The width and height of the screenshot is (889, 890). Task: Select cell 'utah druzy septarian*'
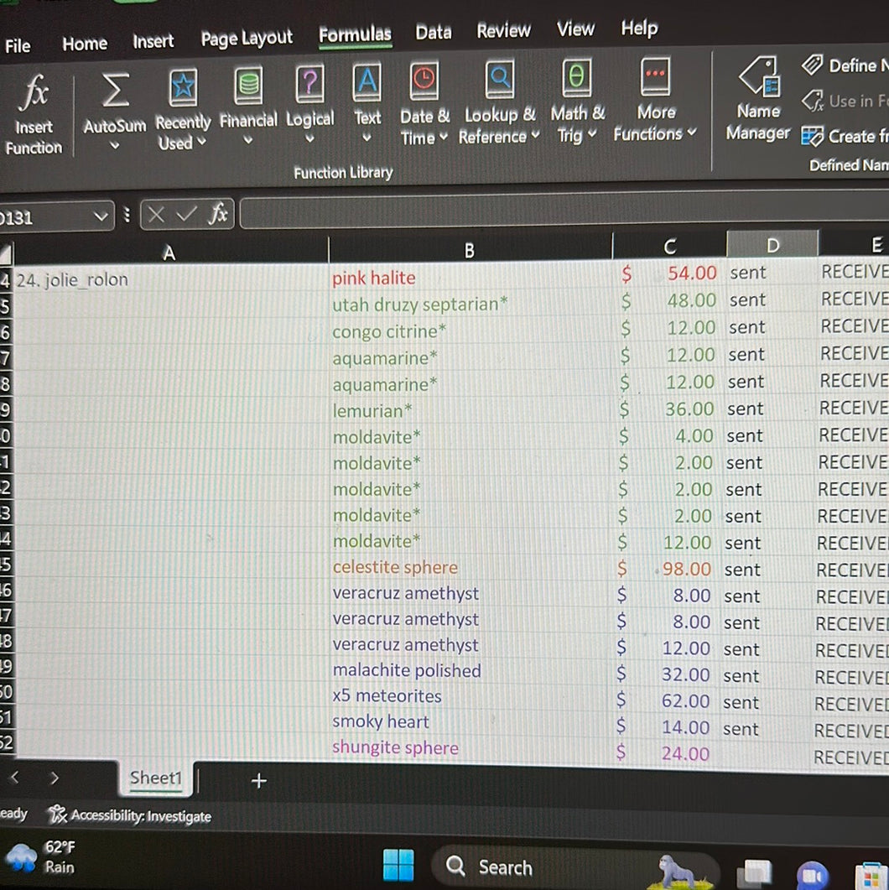click(470, 304)
